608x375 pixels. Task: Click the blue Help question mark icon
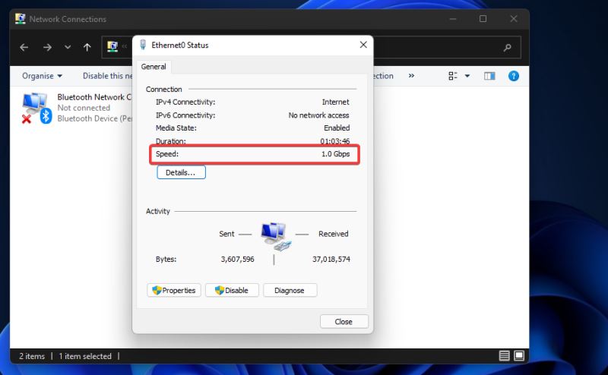[x=513, y=76]
